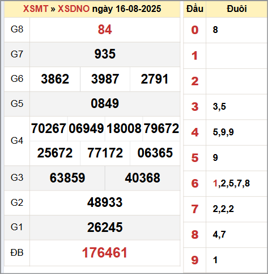Open the XSMT link in header
The image size is (268, 274).
point(36,9)
